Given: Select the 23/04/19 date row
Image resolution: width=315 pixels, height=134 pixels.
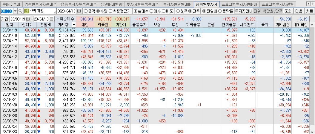Looking at the screenshot, I should pos(155,30).
